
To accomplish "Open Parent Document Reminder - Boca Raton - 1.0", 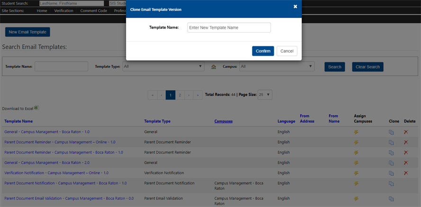I will point(63,152).
